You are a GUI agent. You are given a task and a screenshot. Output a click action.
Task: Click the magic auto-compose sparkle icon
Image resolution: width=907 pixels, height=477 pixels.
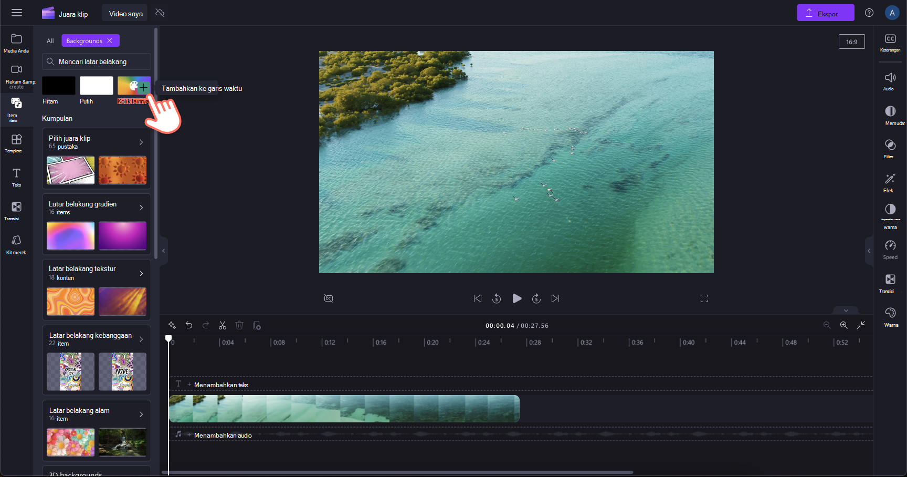click(172, 325)
